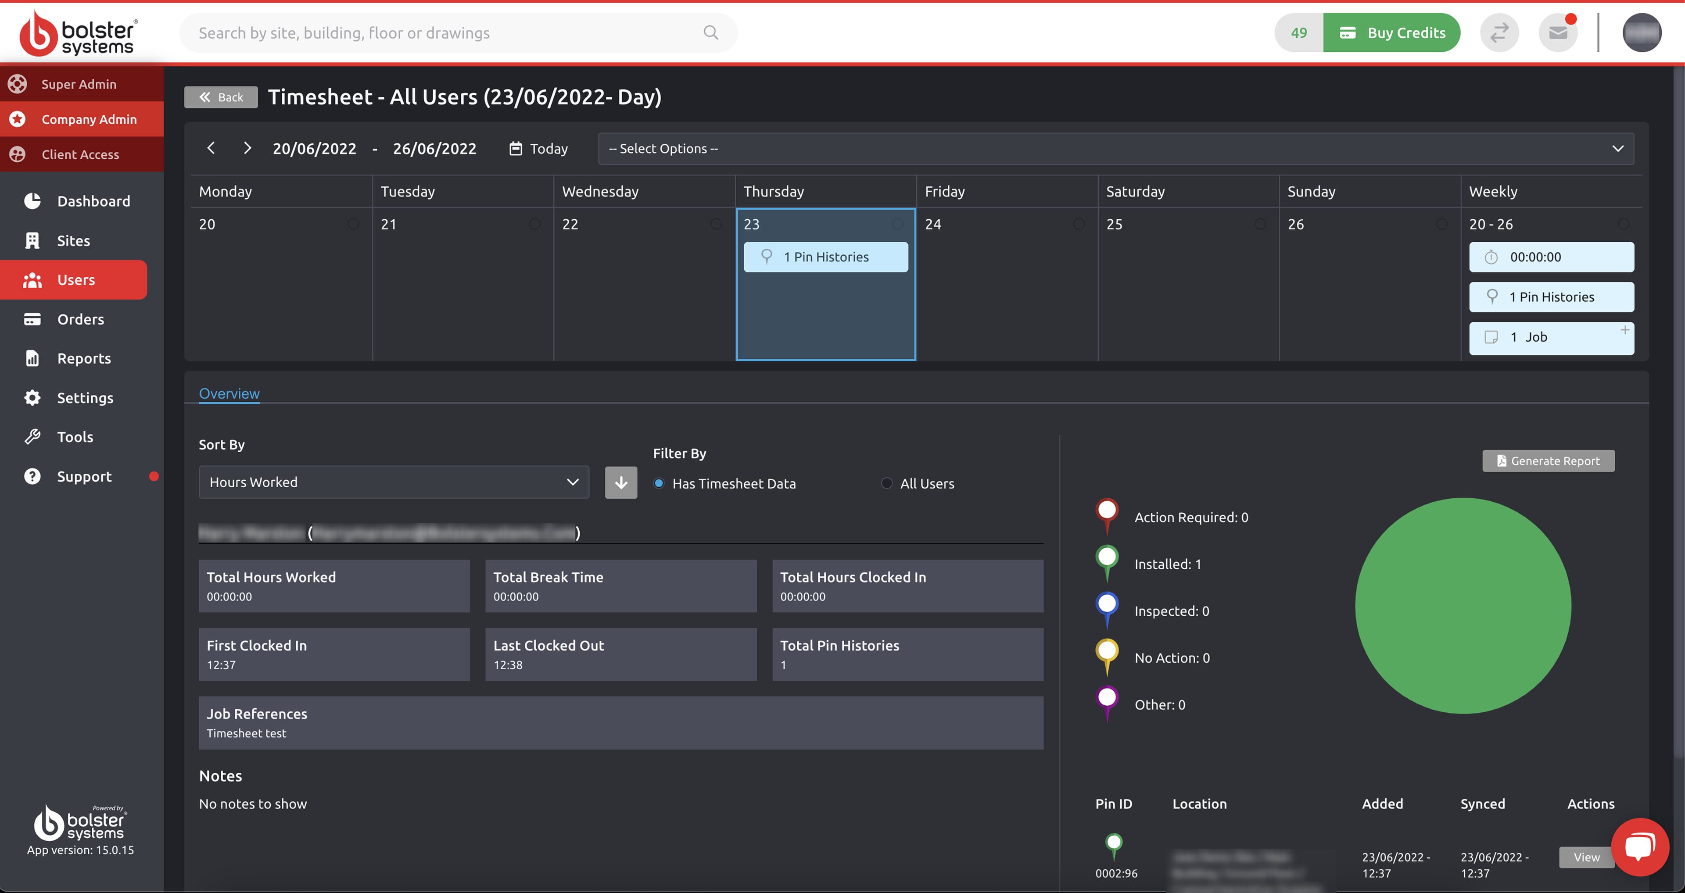Open Company Admin section
This screenshot has width=1685, height=893.
click(82, 119)
